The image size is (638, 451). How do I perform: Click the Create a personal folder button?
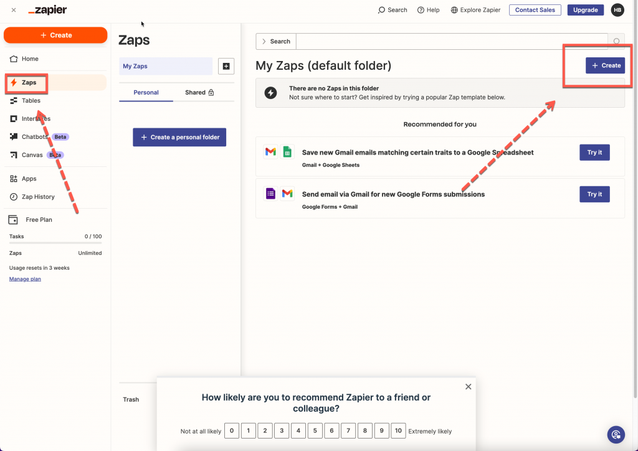click(179, 137)
